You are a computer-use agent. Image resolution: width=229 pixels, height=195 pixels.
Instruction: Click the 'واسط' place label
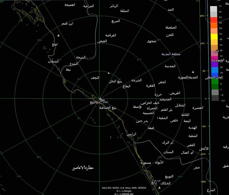pyautogui.click(x=137, y=107)
